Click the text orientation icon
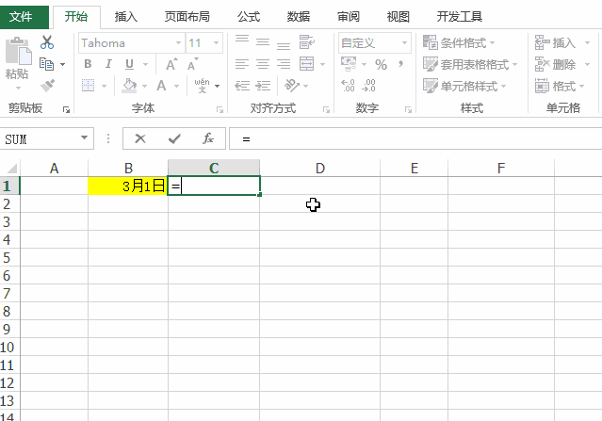Screen dimensions: 602x421 [x=292, y=85]
